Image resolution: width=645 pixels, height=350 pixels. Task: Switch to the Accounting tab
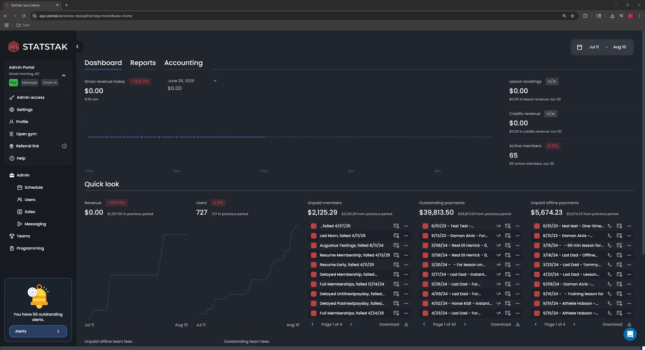tap(183, 63)
